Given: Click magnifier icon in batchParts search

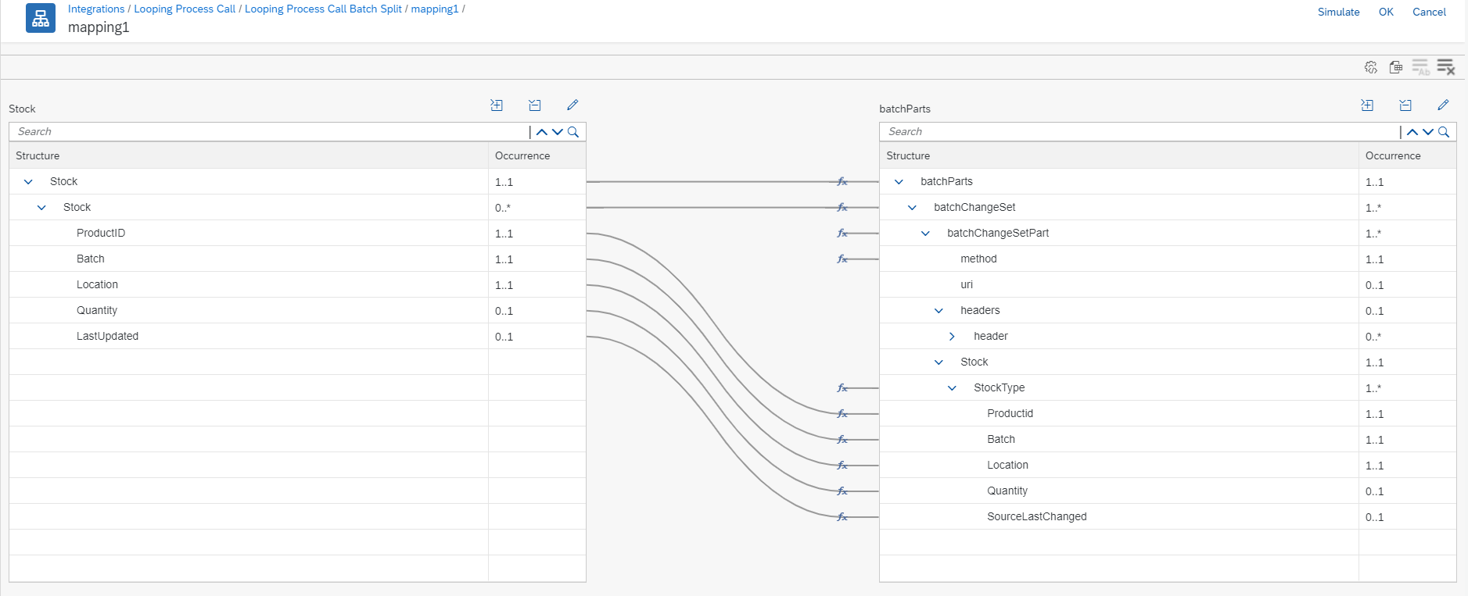Looking at the screenshot, I should point(1444,132).
